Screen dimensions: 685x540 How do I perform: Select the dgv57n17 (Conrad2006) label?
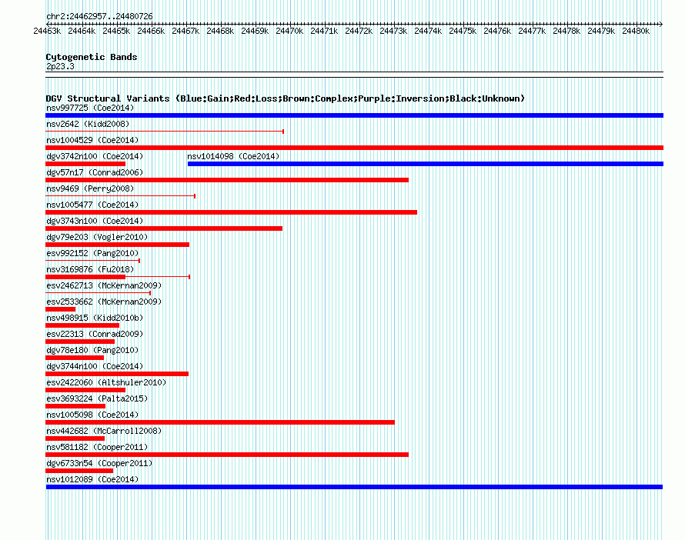[95, 172]
